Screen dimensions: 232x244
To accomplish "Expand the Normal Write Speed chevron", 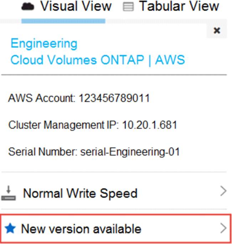I will (223, 191).
